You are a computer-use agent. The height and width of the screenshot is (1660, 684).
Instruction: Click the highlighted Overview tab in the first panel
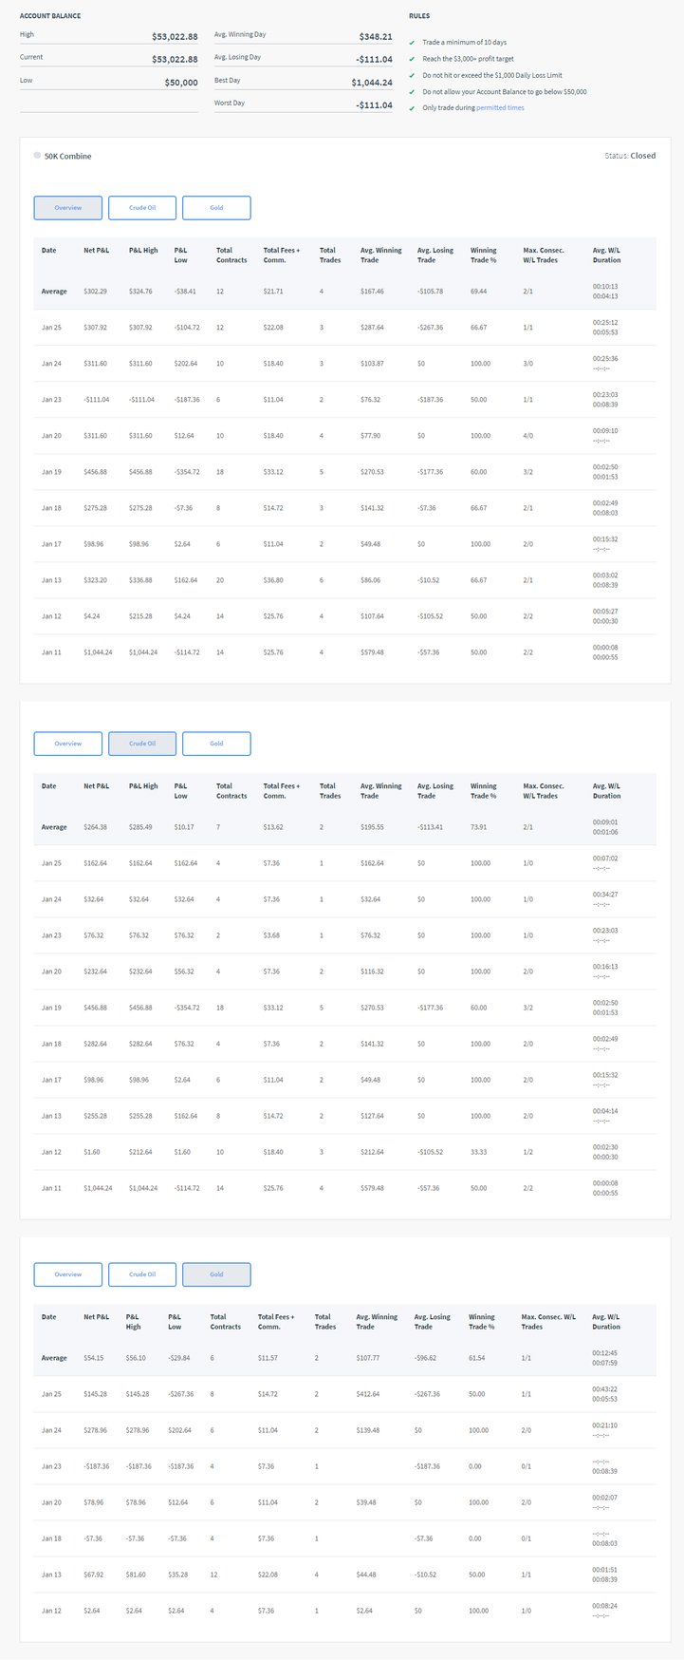pos(67,208)
